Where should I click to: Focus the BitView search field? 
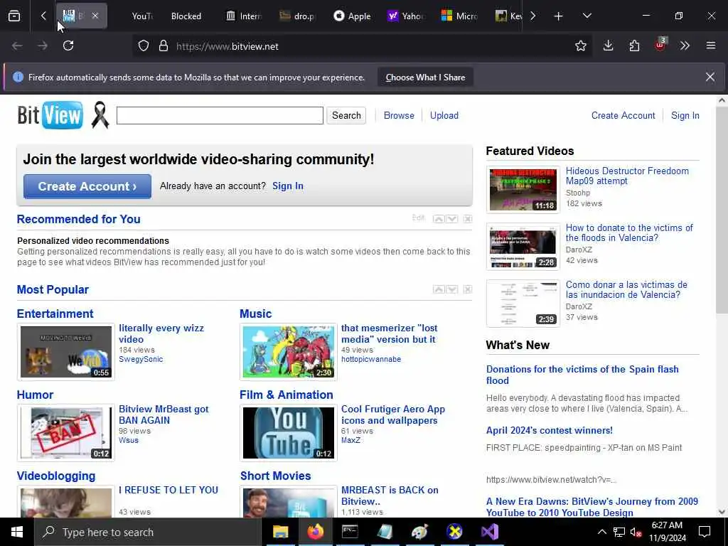[220, 116]
